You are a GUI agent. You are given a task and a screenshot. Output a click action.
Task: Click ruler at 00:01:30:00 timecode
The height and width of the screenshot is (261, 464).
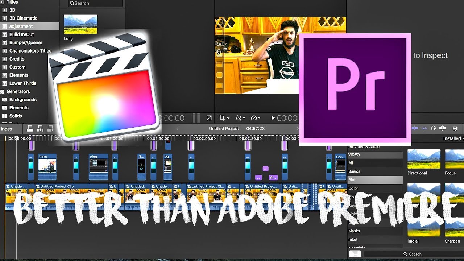coord(158,138)
